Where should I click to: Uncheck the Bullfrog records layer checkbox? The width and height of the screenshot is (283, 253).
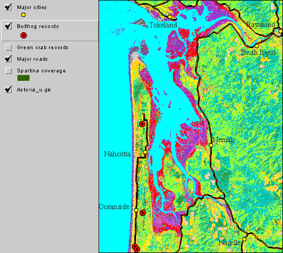point(8,26)
